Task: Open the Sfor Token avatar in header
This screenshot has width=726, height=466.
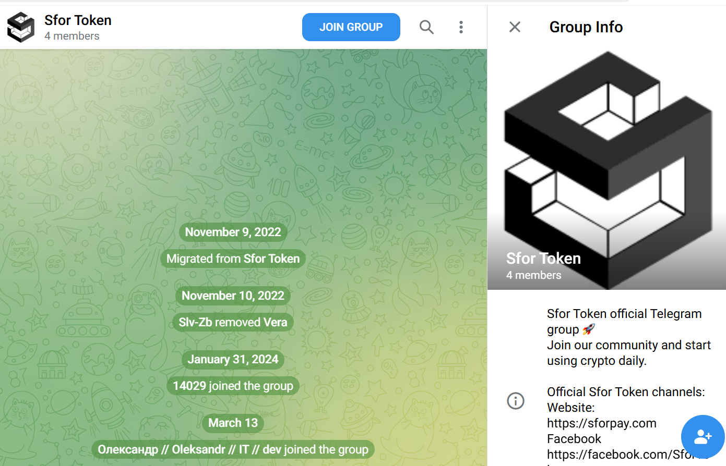Action: [x=21, y=27]
